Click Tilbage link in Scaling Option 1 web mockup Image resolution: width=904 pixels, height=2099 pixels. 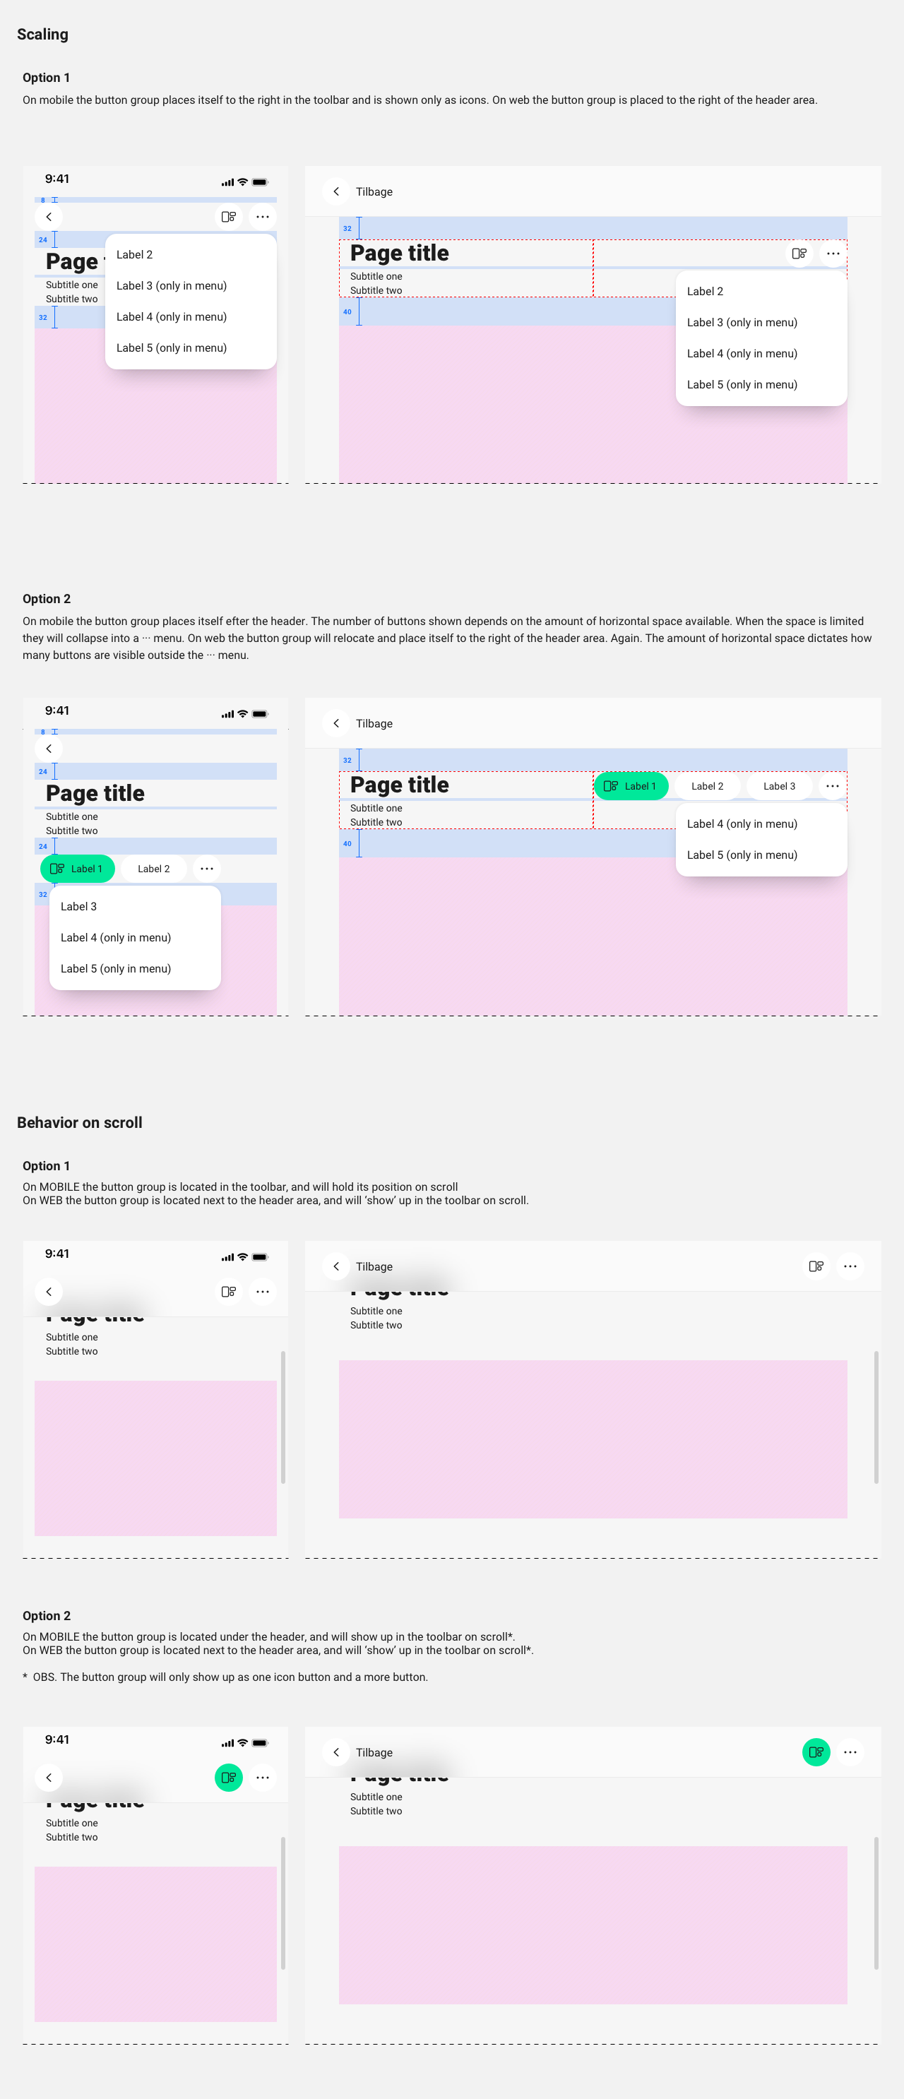[x=374, y=191]
